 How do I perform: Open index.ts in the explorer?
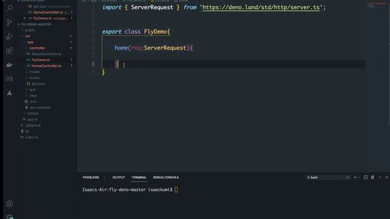coord(31,137)
